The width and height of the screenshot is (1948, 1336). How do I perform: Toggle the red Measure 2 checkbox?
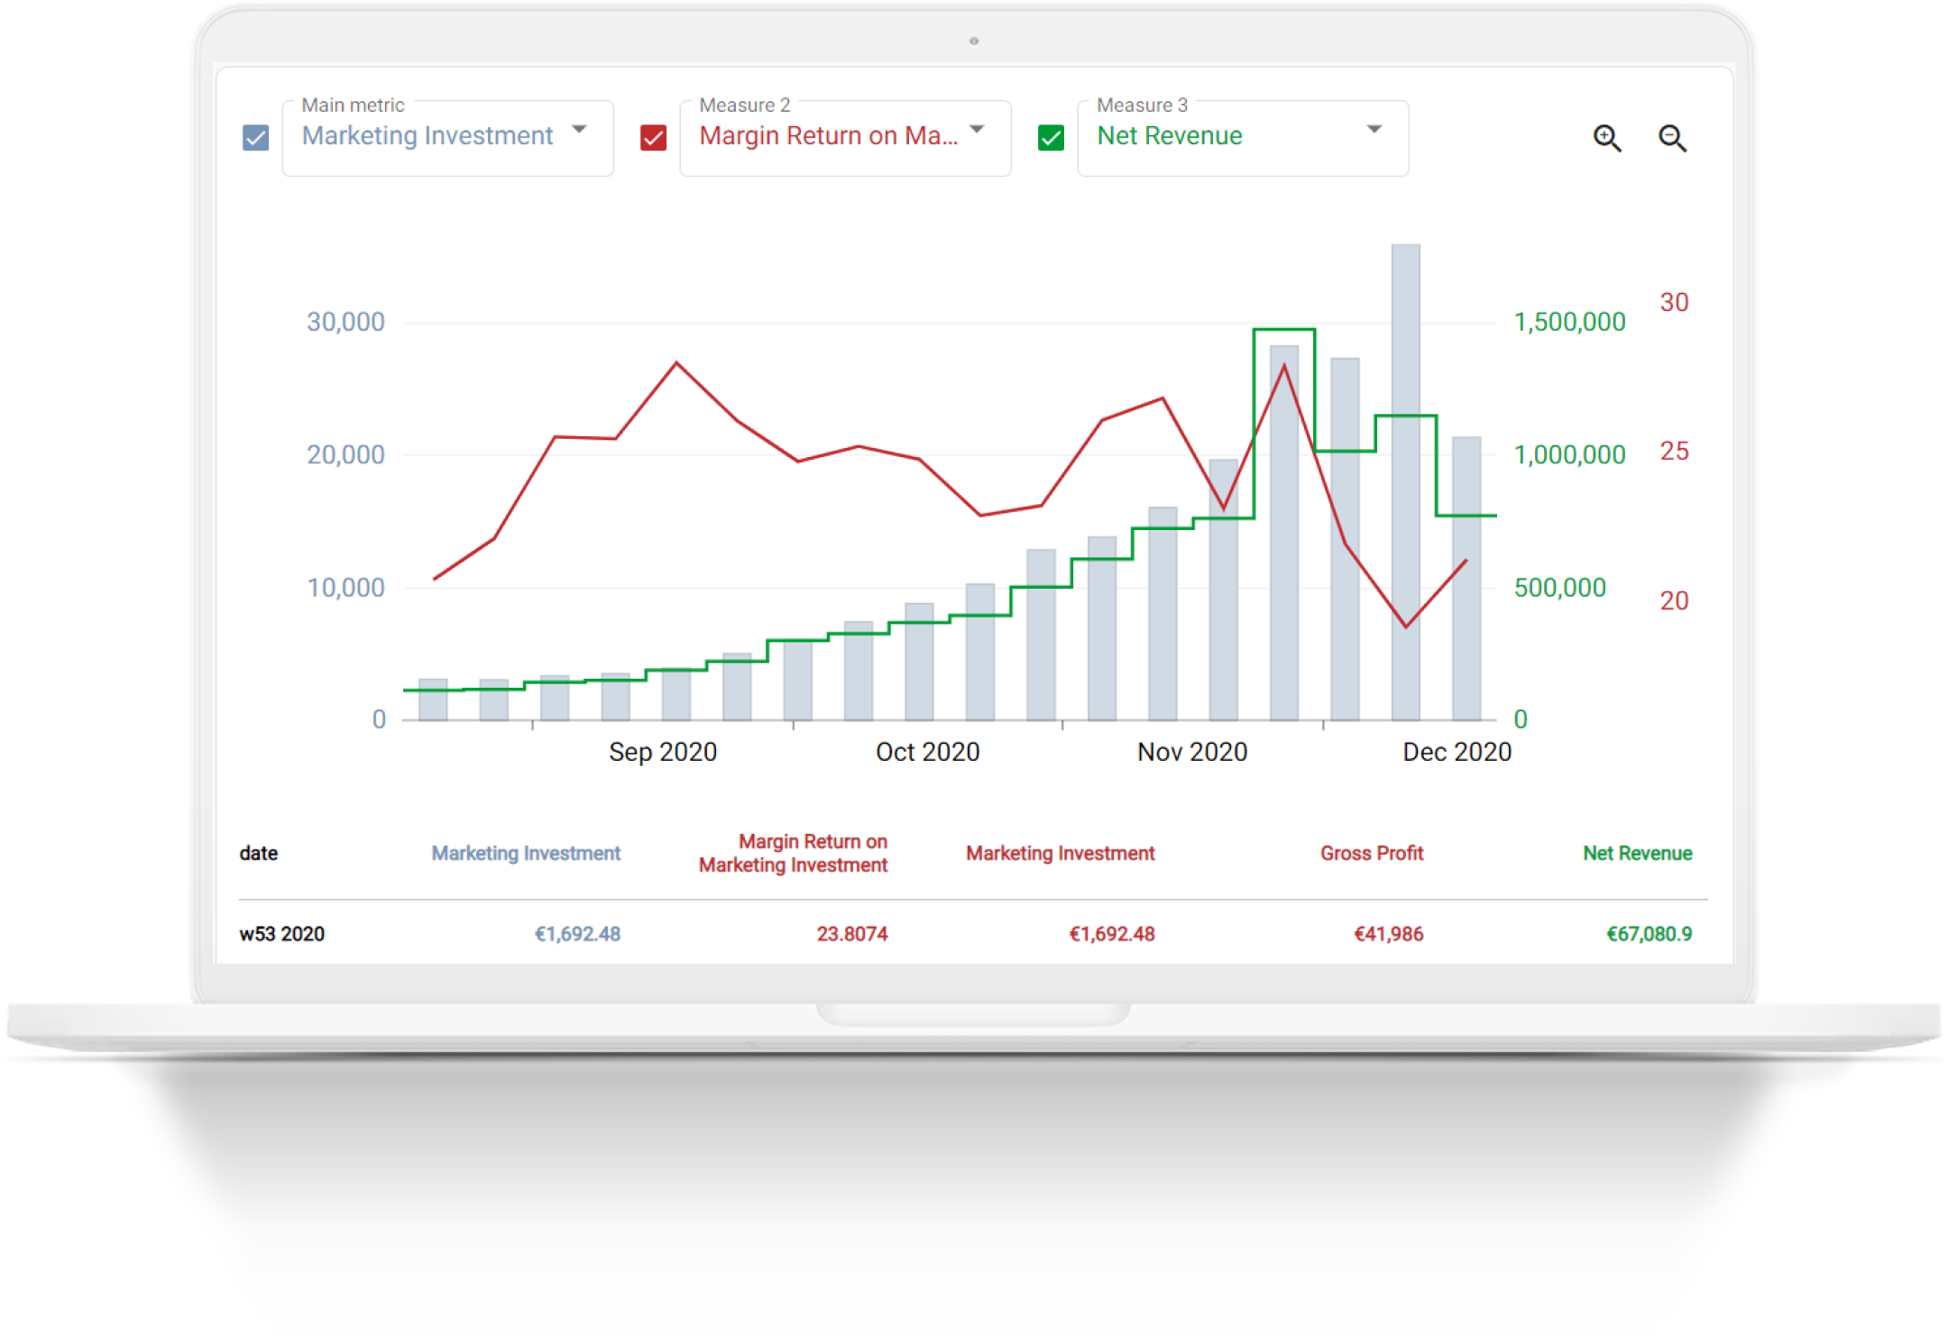pyautogui.click(x=653, y=138)
